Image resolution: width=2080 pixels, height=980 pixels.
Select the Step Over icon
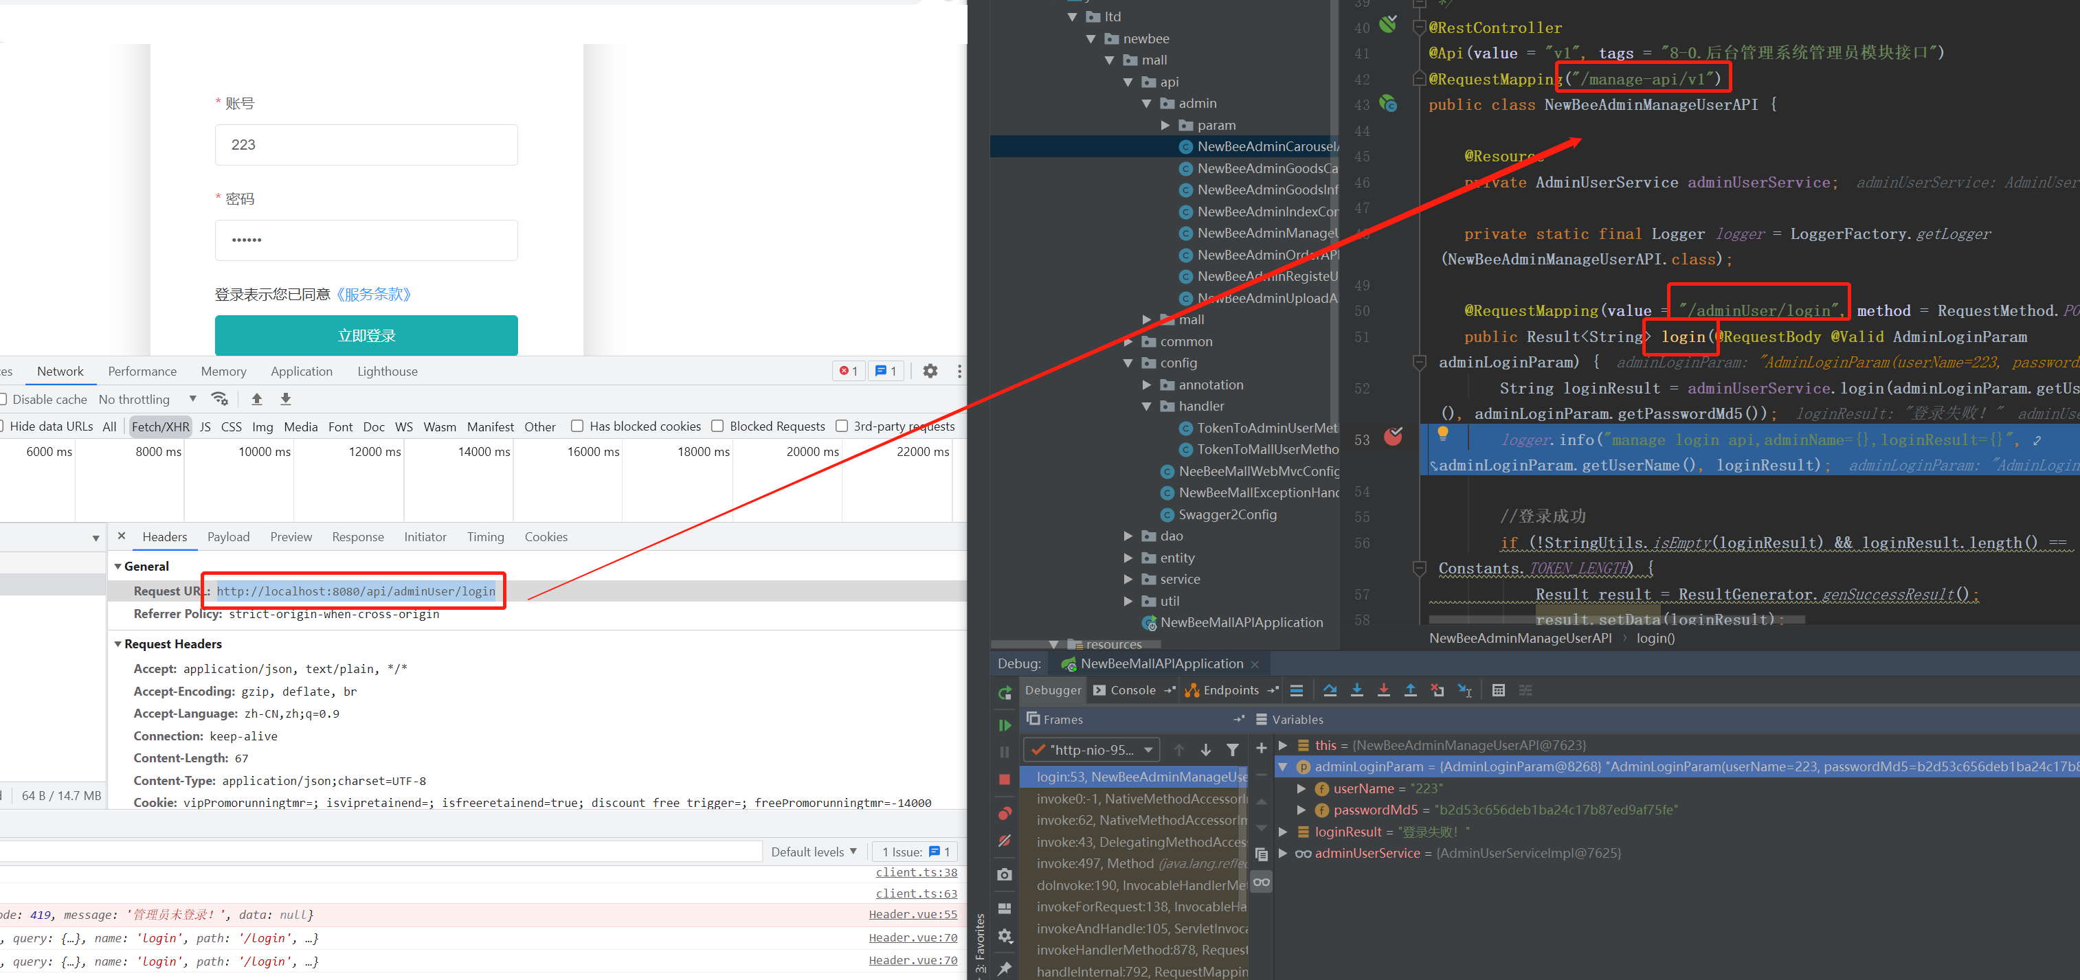(1330, 692)
